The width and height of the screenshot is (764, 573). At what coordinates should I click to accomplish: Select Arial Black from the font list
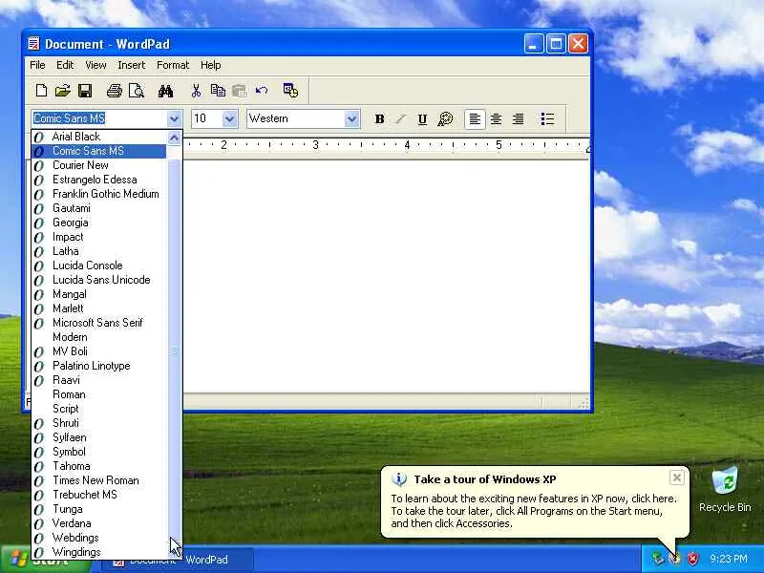(x=99, y=137)
